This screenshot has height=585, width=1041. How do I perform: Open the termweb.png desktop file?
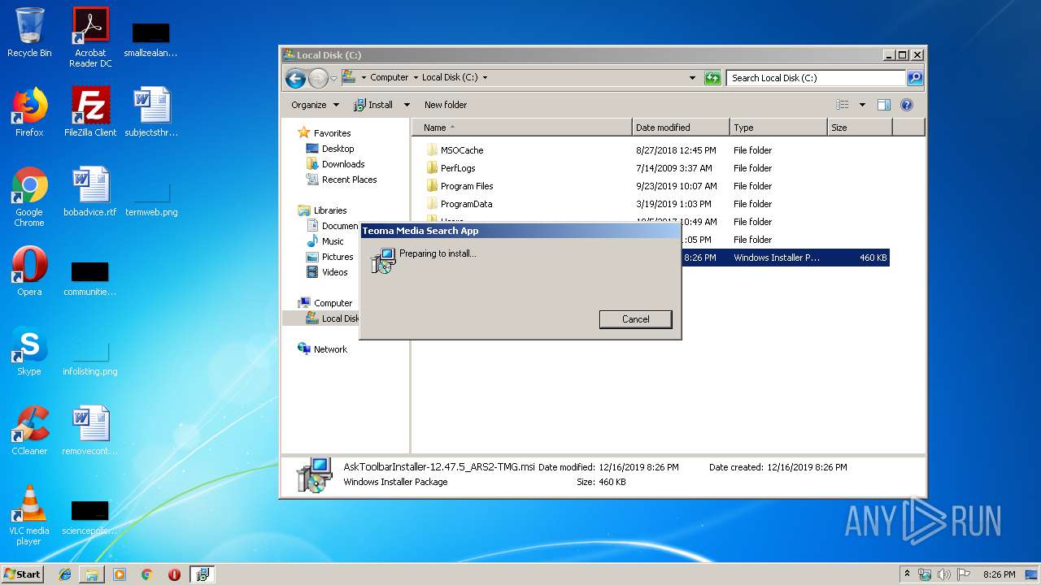tap(151, 198)
